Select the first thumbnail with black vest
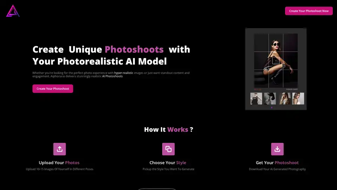Viewport: 337px width, 190px height. [x=256, y=99]
